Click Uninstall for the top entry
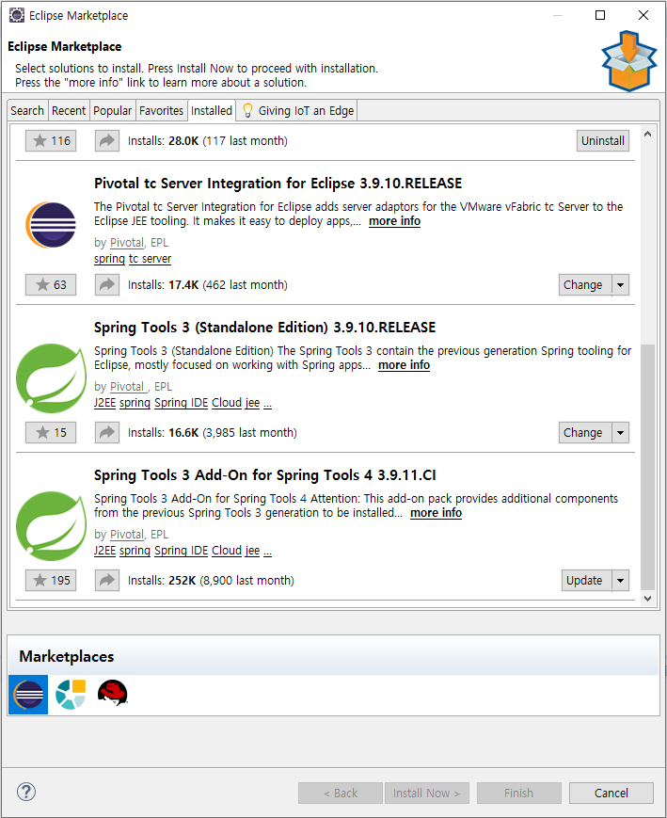Screen dimensions: 667x818 (603, 141)
